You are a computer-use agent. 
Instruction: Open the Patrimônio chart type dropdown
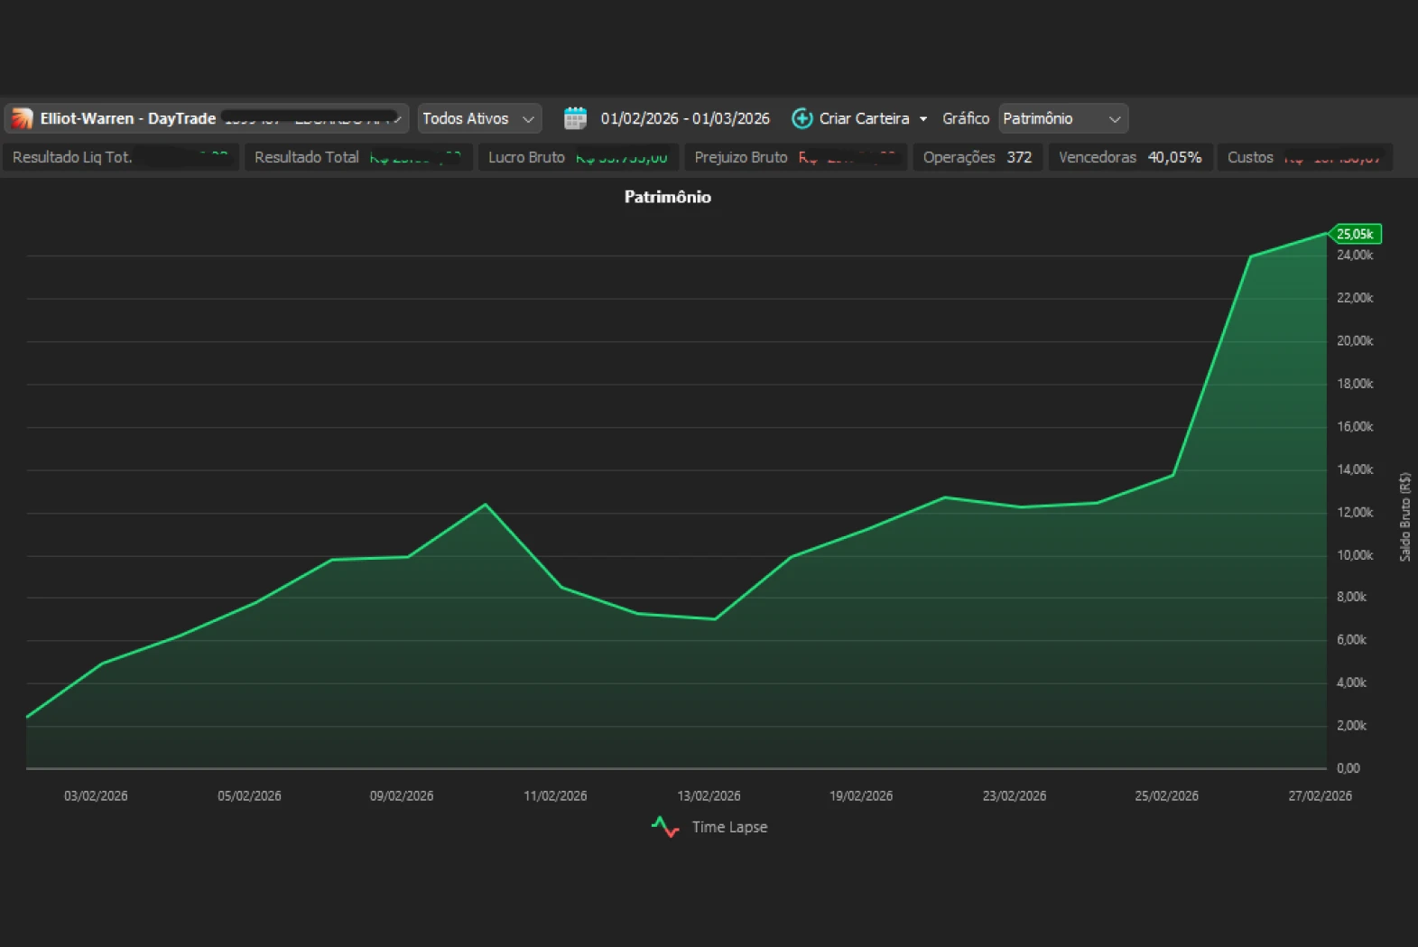[x=1063, y=118]
